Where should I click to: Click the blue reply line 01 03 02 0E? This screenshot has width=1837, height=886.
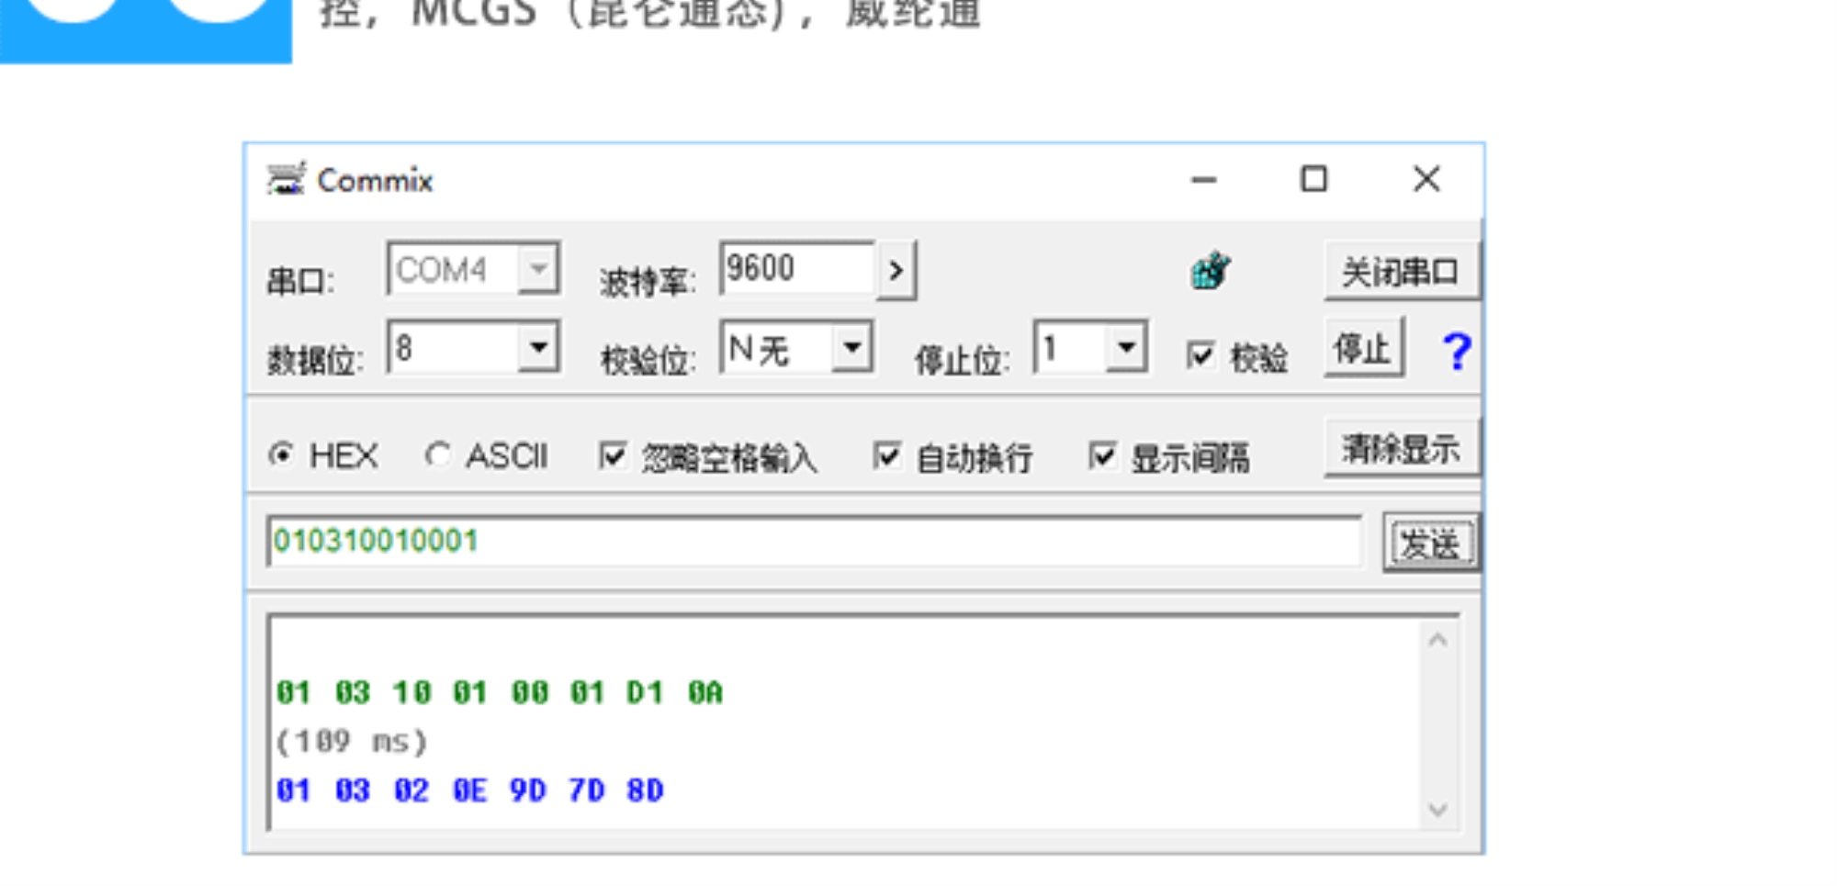click(x=470, y=791)
